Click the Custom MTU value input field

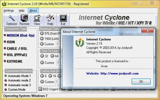click(58, 44)
